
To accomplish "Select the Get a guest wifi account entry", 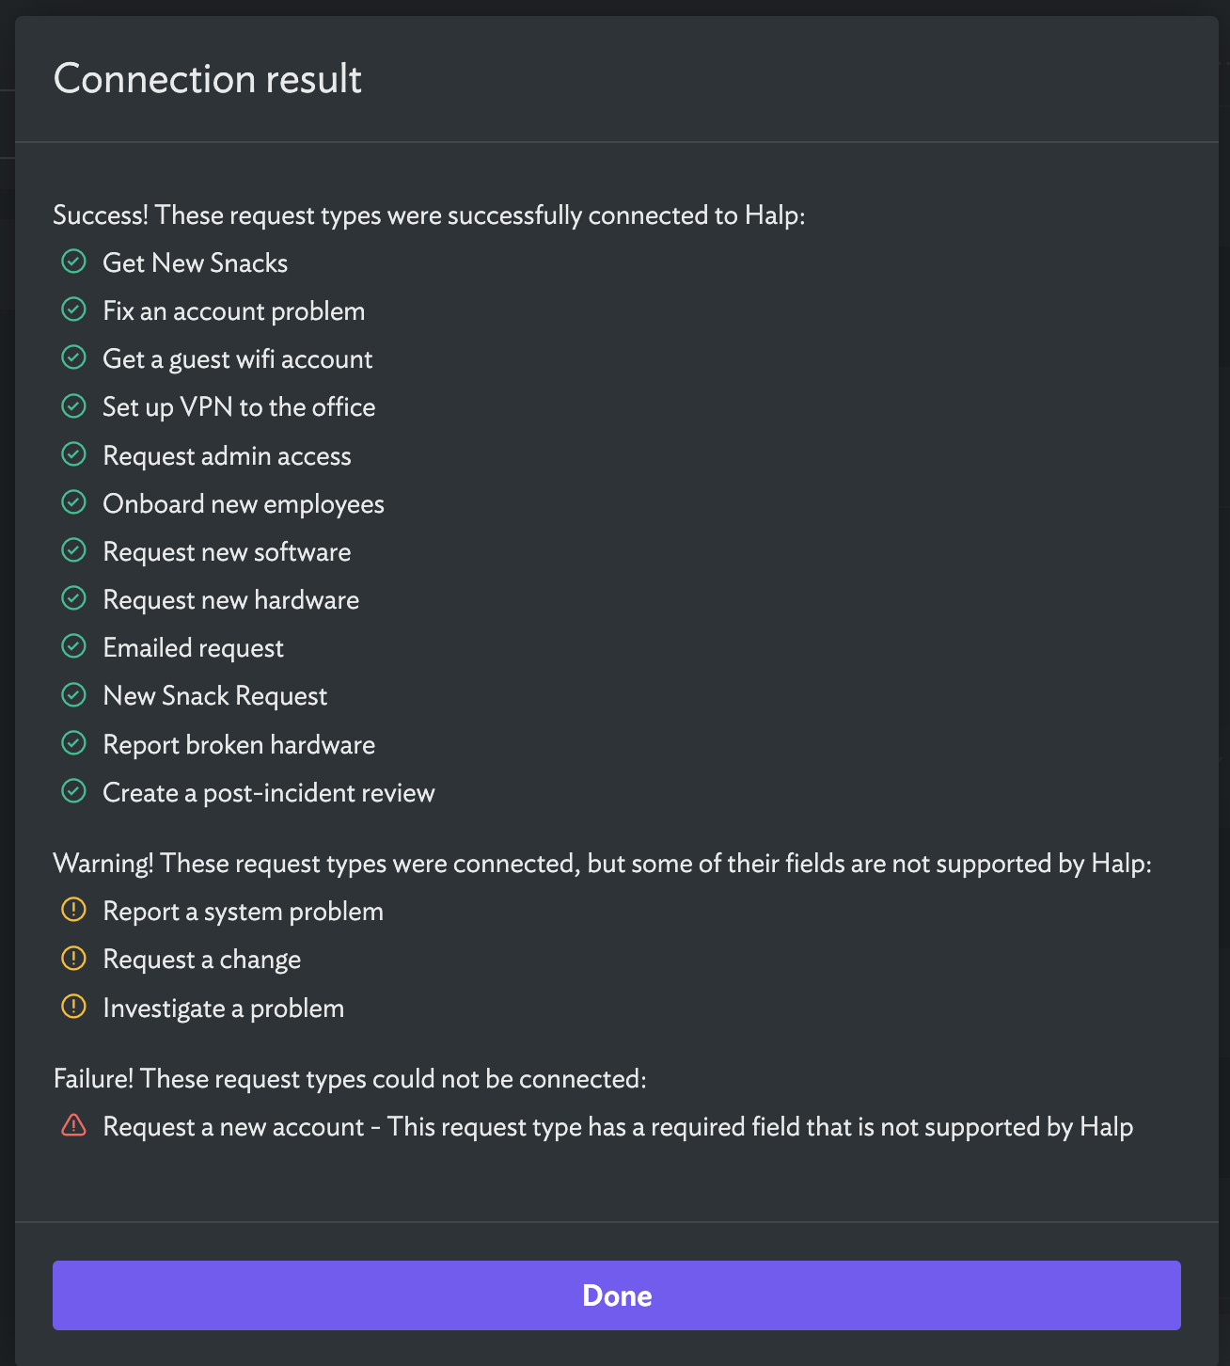I will (238, 359).
